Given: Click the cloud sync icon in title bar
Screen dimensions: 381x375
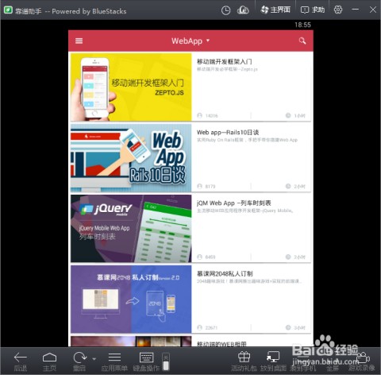Looking at the screenshot, I should 243,10.
